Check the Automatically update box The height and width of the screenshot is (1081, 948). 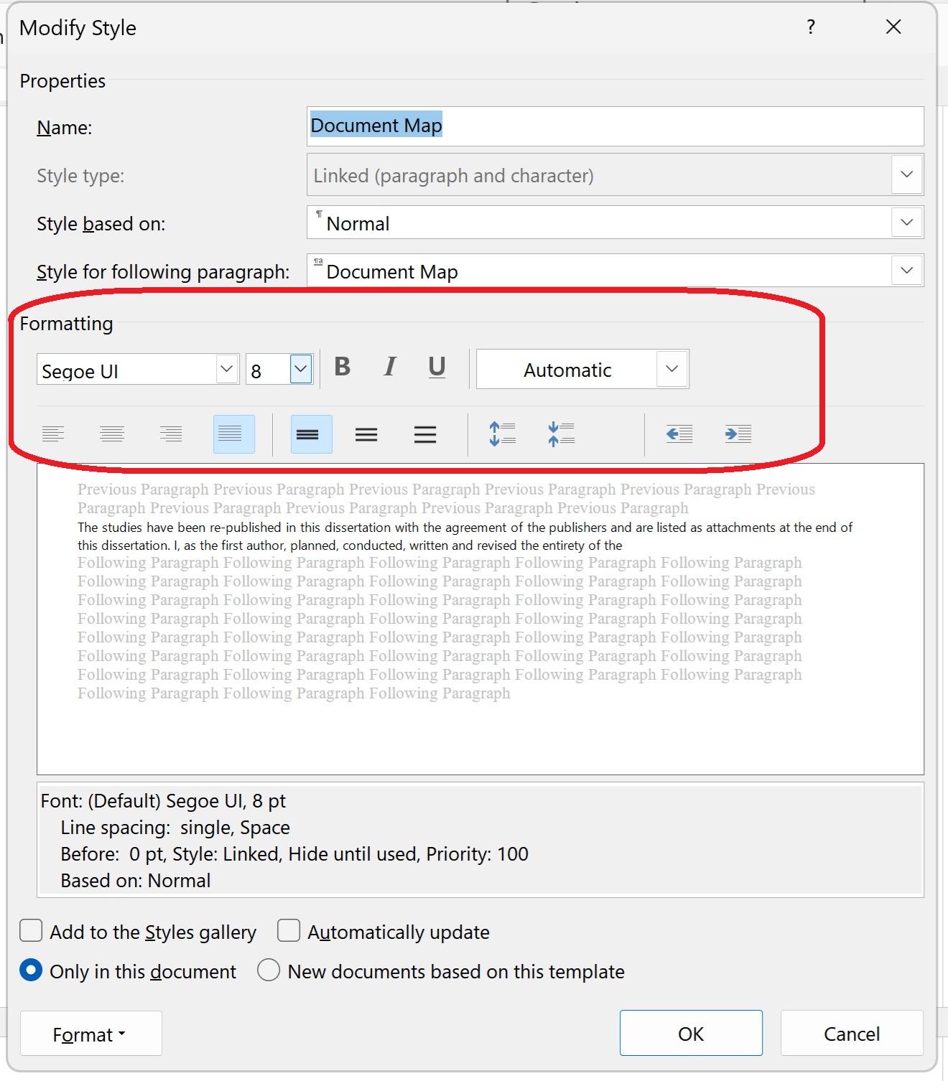click(289, 931)
